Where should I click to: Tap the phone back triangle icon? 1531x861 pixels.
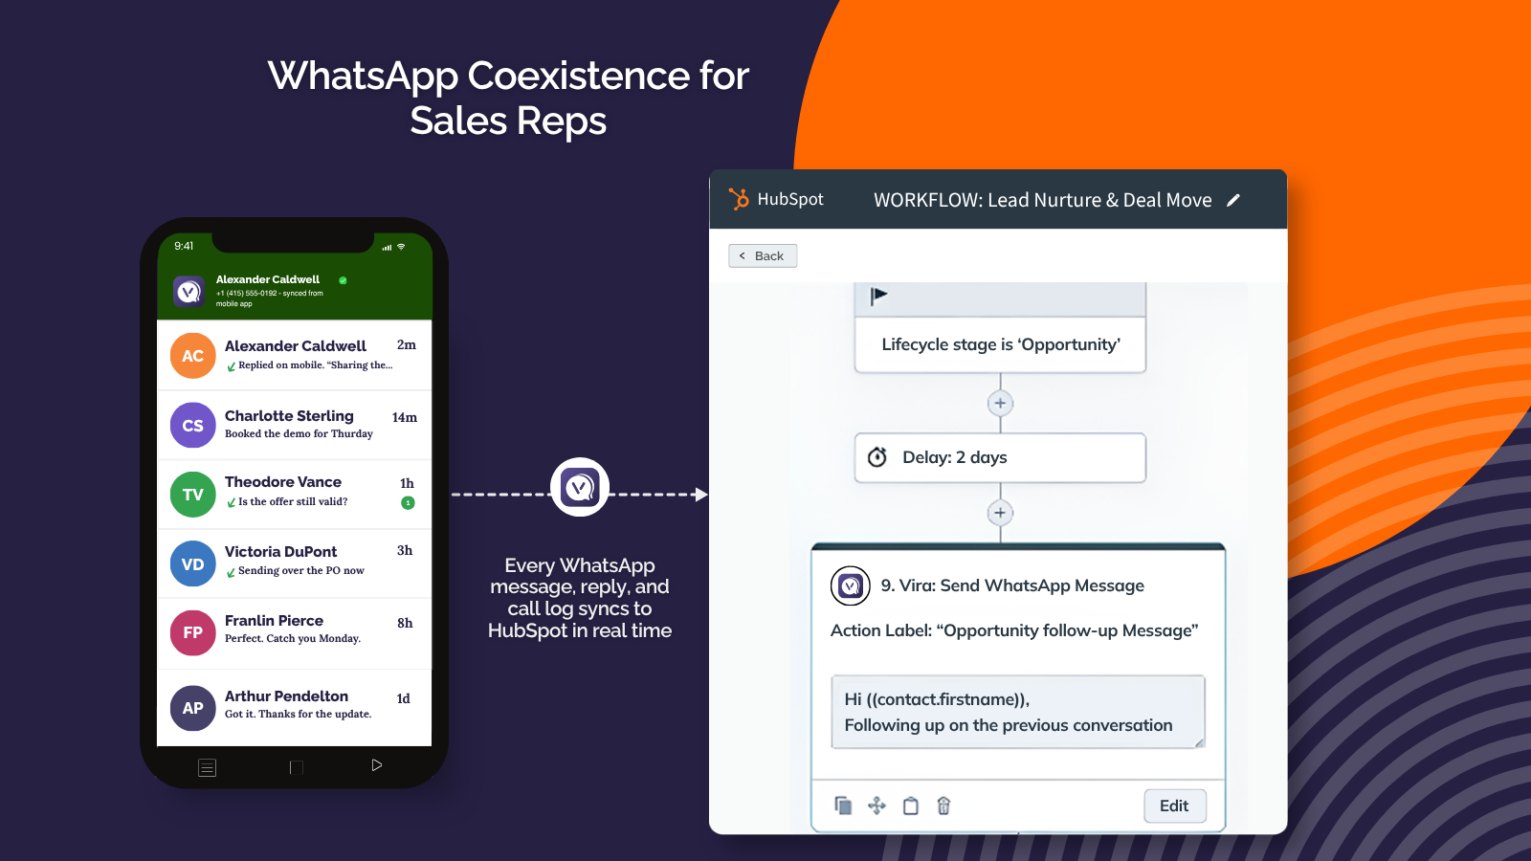[377, 765]
